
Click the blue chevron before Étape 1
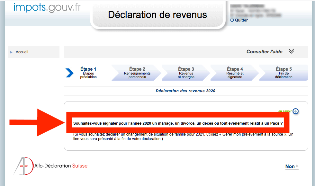click(69, 73)
